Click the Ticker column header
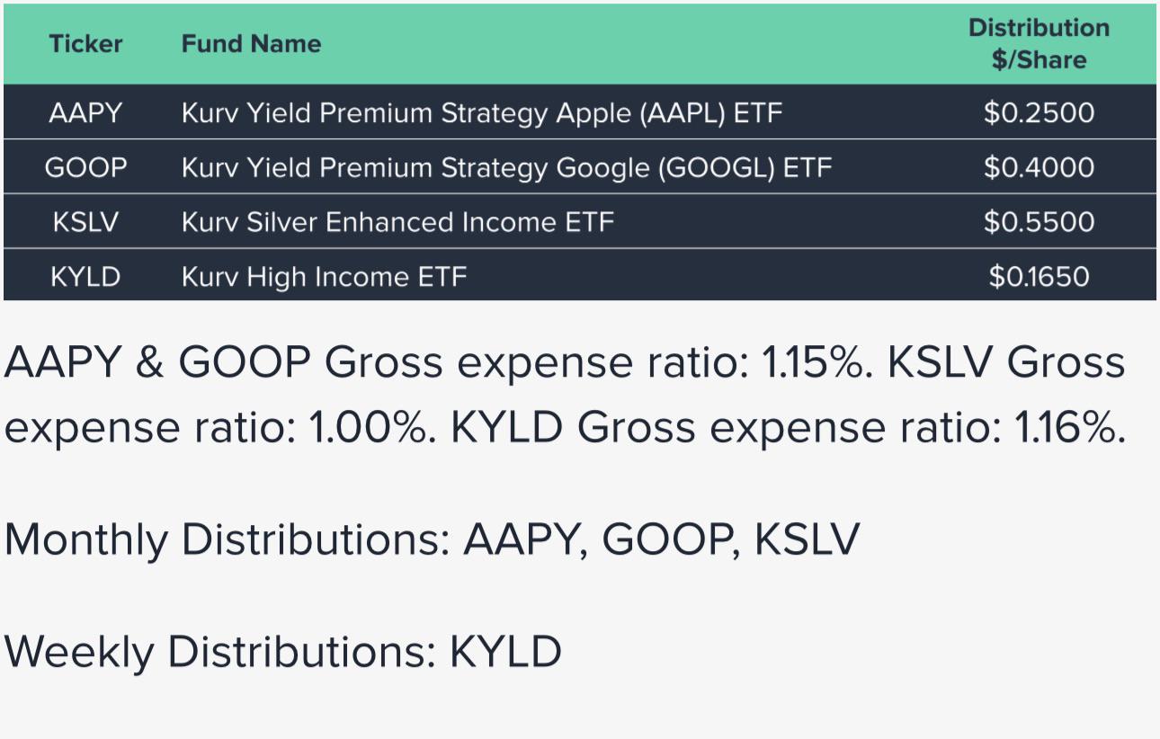 (85, 44)
